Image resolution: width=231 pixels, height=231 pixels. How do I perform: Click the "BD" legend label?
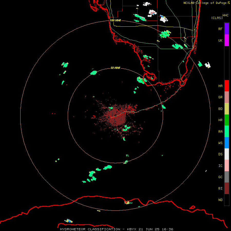[x=220, y=109]
